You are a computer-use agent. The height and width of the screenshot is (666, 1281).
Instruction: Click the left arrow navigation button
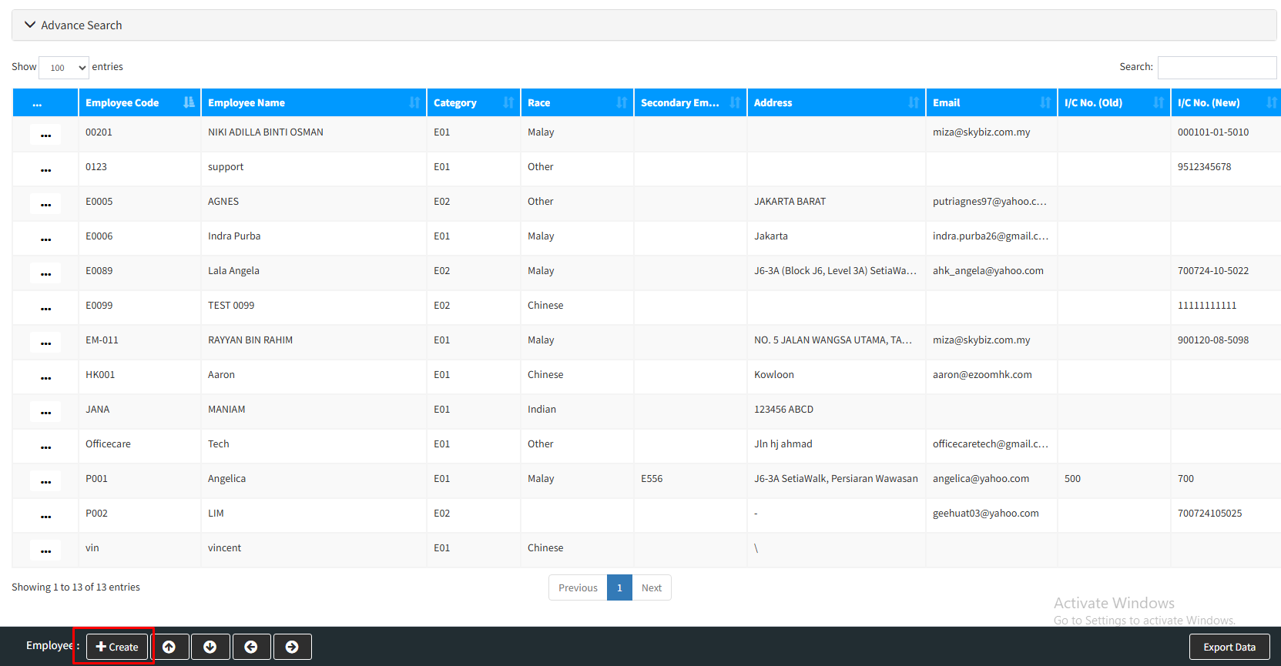point(251,647)
